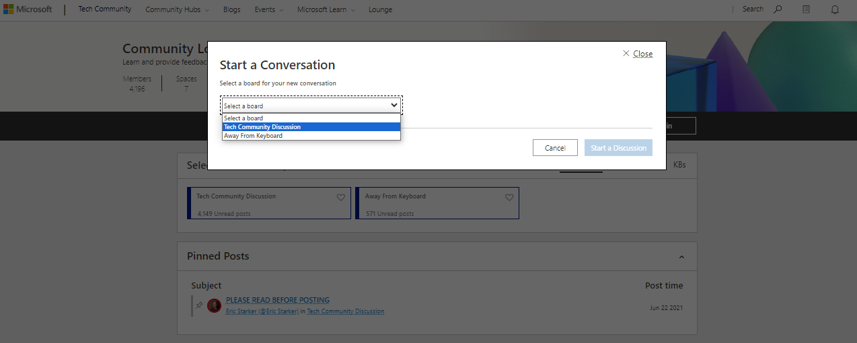Open the Away From Keyboard board card
Viewport: 857px width, 343px height.
tap(437, 203)
